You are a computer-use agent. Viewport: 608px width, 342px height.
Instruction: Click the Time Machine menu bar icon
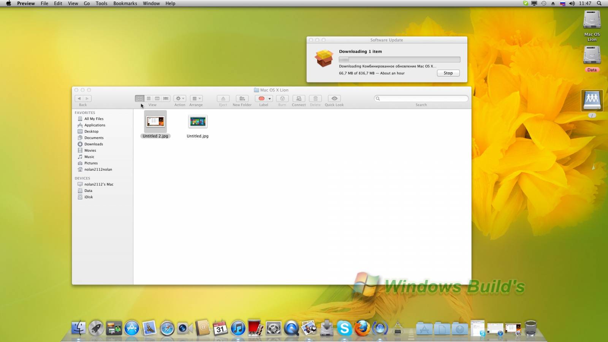pyautogui.click(x=544, y=3)
